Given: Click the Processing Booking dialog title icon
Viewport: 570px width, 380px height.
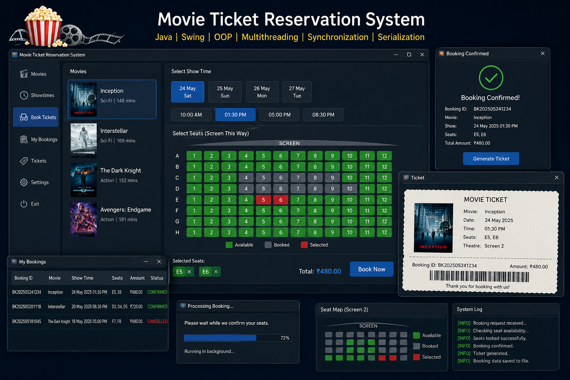Looking at the screenshot, I should tap(183, 306).
